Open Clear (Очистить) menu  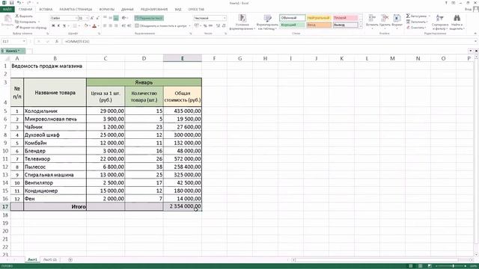416,28
